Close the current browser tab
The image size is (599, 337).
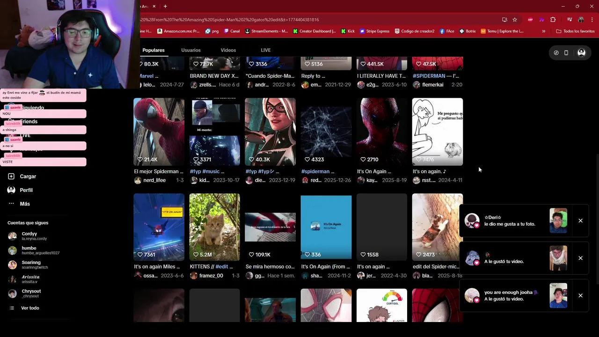click(154, 6)
